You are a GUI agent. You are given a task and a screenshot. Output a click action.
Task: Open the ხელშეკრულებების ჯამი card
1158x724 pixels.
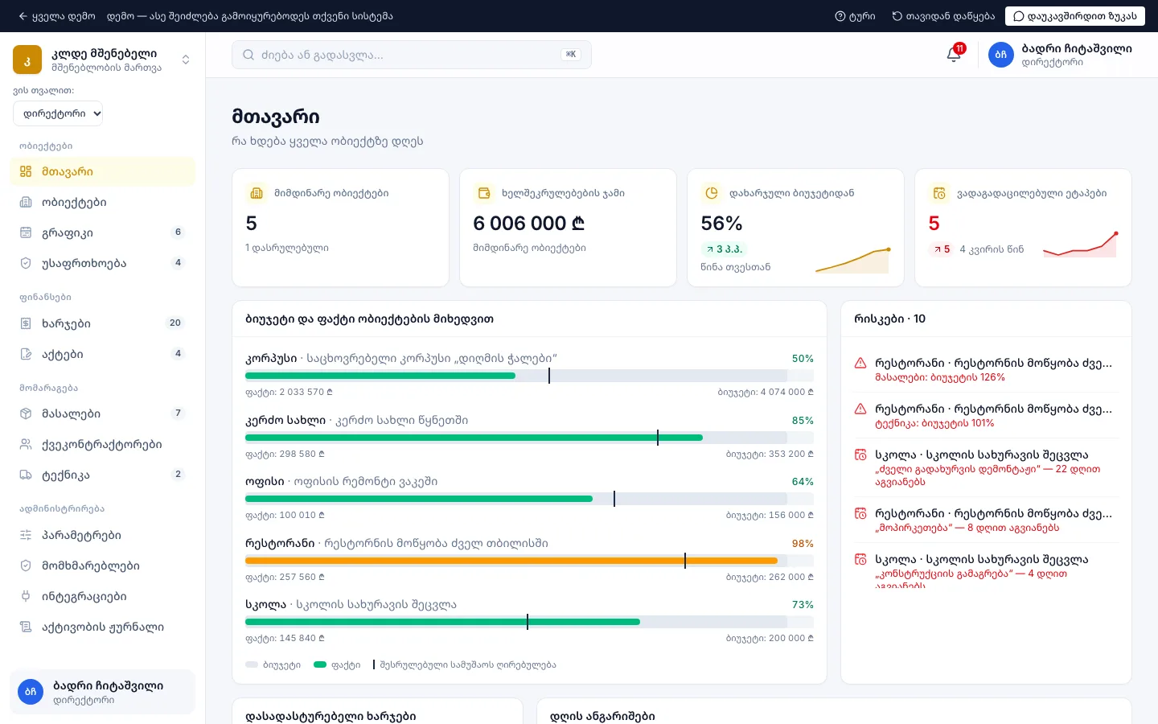click(x=568, y=228)
